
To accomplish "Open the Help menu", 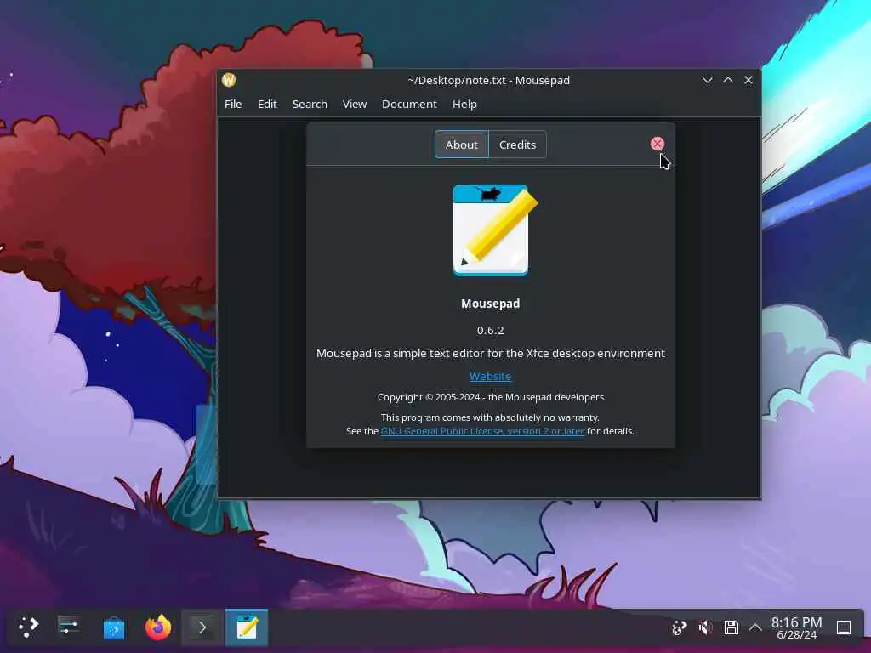I will 464,105.
